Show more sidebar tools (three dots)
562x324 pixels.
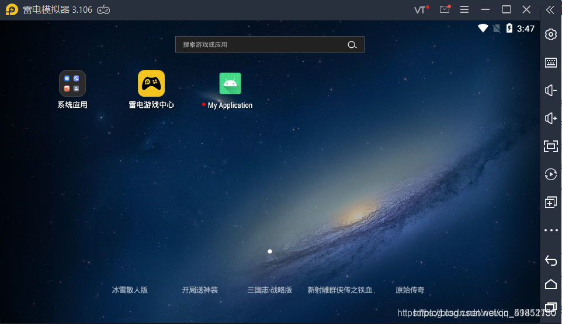pyautogui.click(x=551, y=230)
